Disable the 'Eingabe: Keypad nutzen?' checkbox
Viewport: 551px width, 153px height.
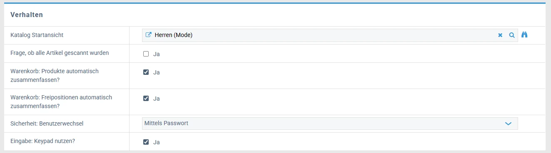click(146, 142)
